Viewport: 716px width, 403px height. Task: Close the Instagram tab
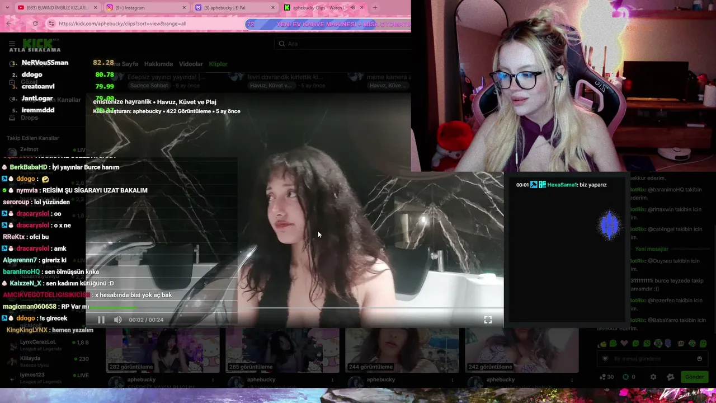[x=185, y=8]
